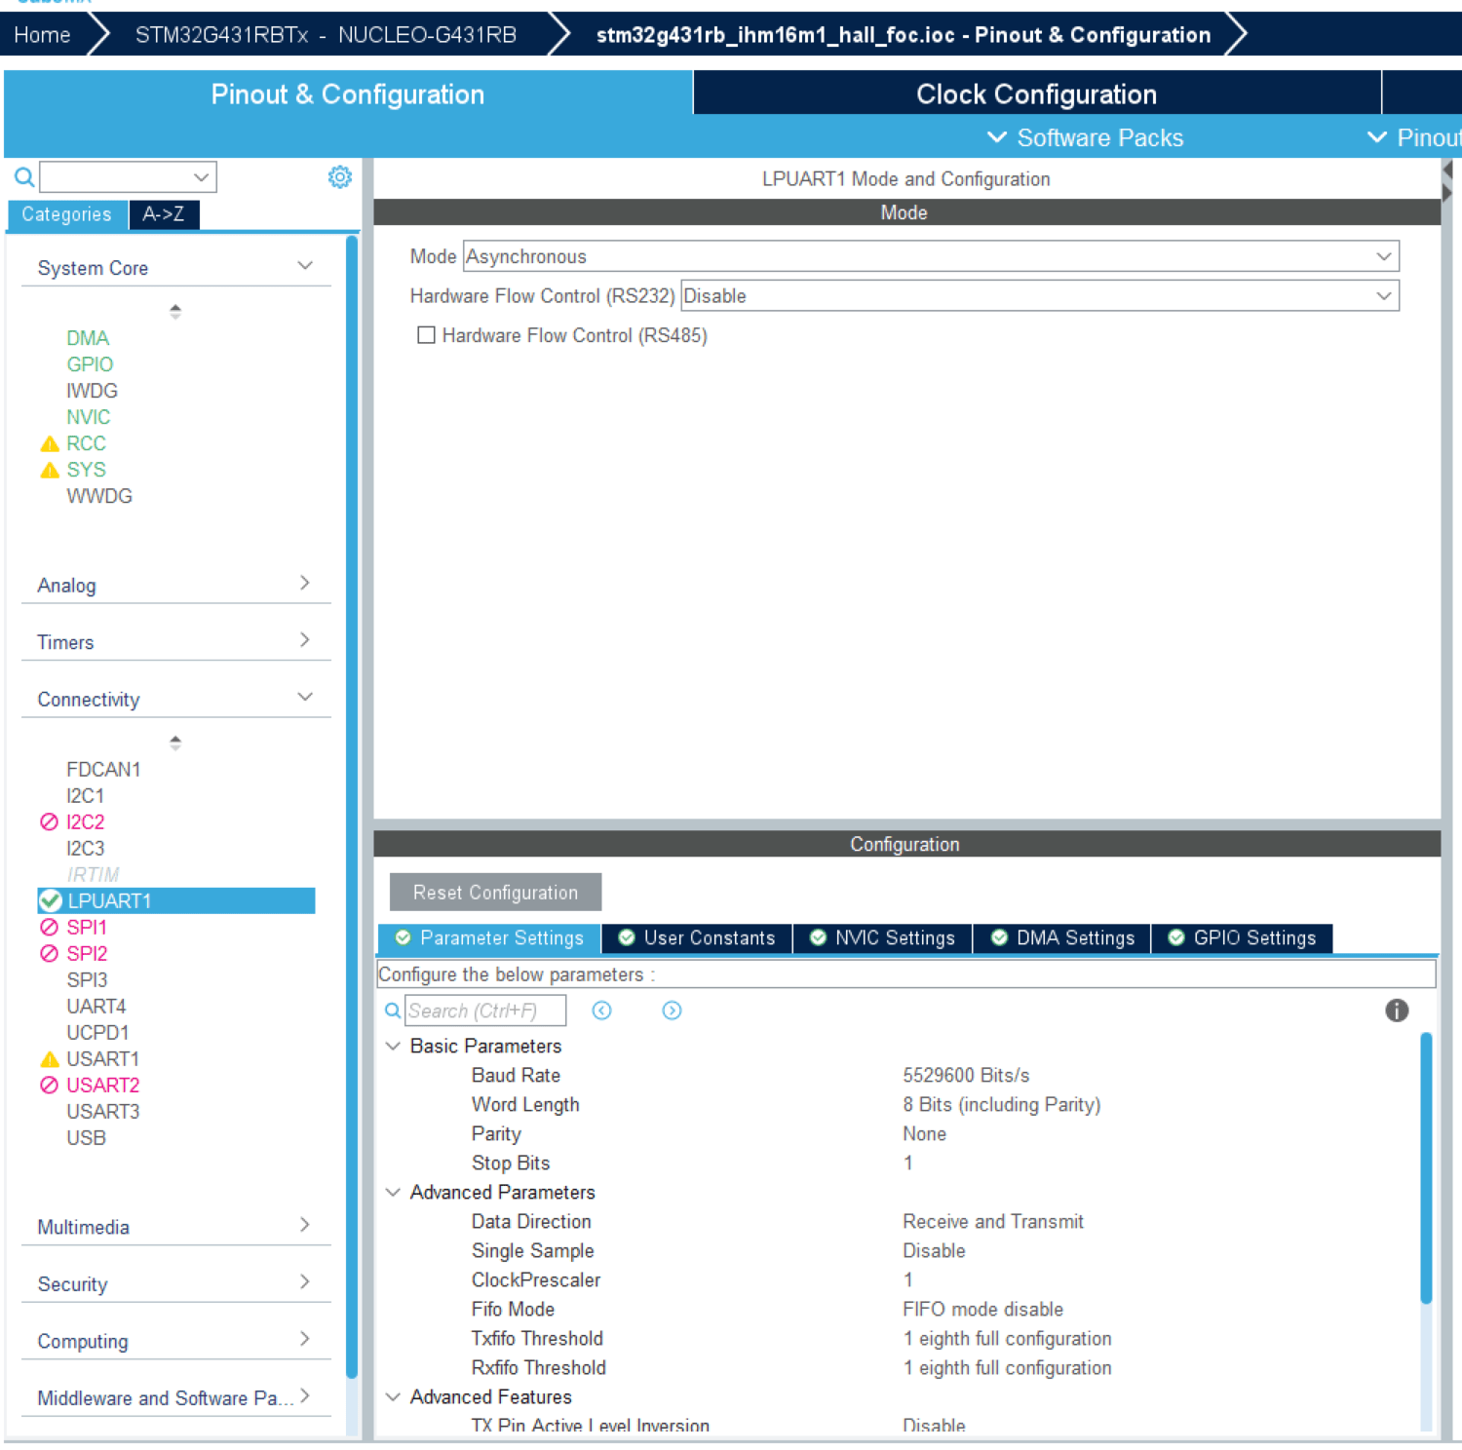Open the NVIC Settings tab
Image resolution: width=1462 pixels, height=1450 pixels.
pos(883,937)
